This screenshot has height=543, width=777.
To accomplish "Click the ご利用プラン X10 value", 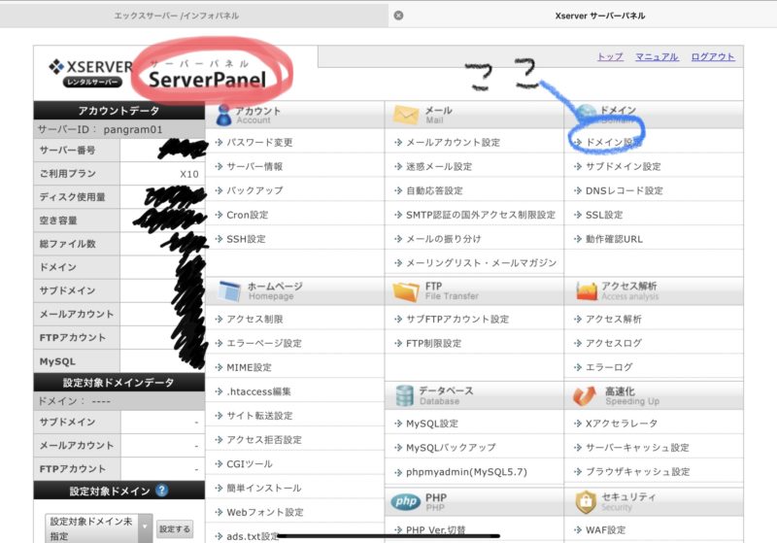I will click(189, 174).
